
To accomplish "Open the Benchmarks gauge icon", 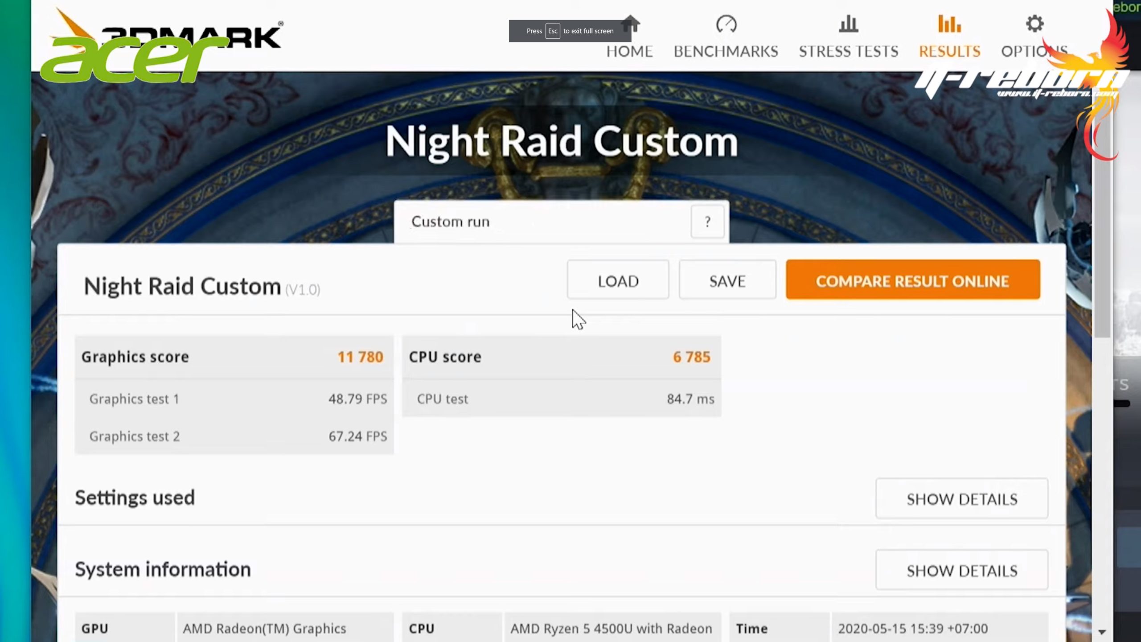I will point(726,24).
